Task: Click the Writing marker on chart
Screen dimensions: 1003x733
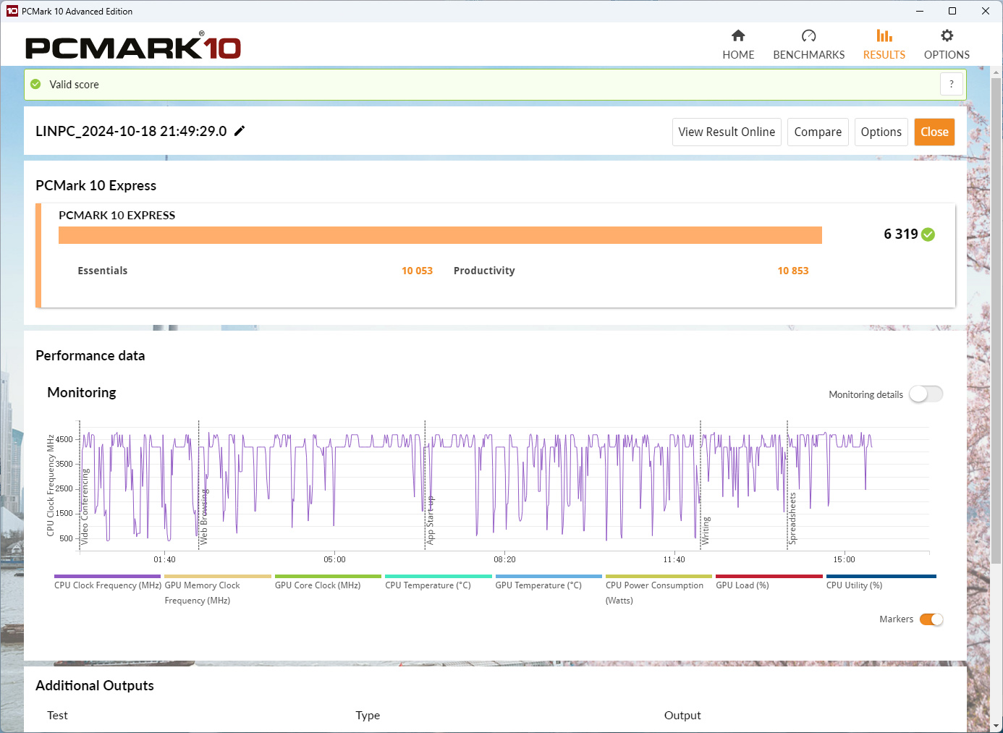Action: coord(706,530)
